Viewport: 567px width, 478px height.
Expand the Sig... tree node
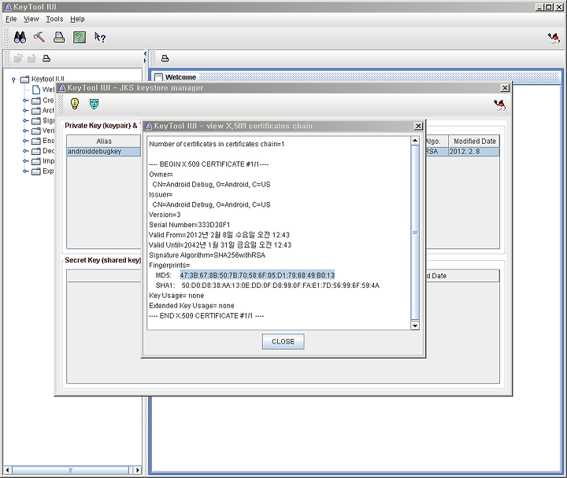point(25,120)
